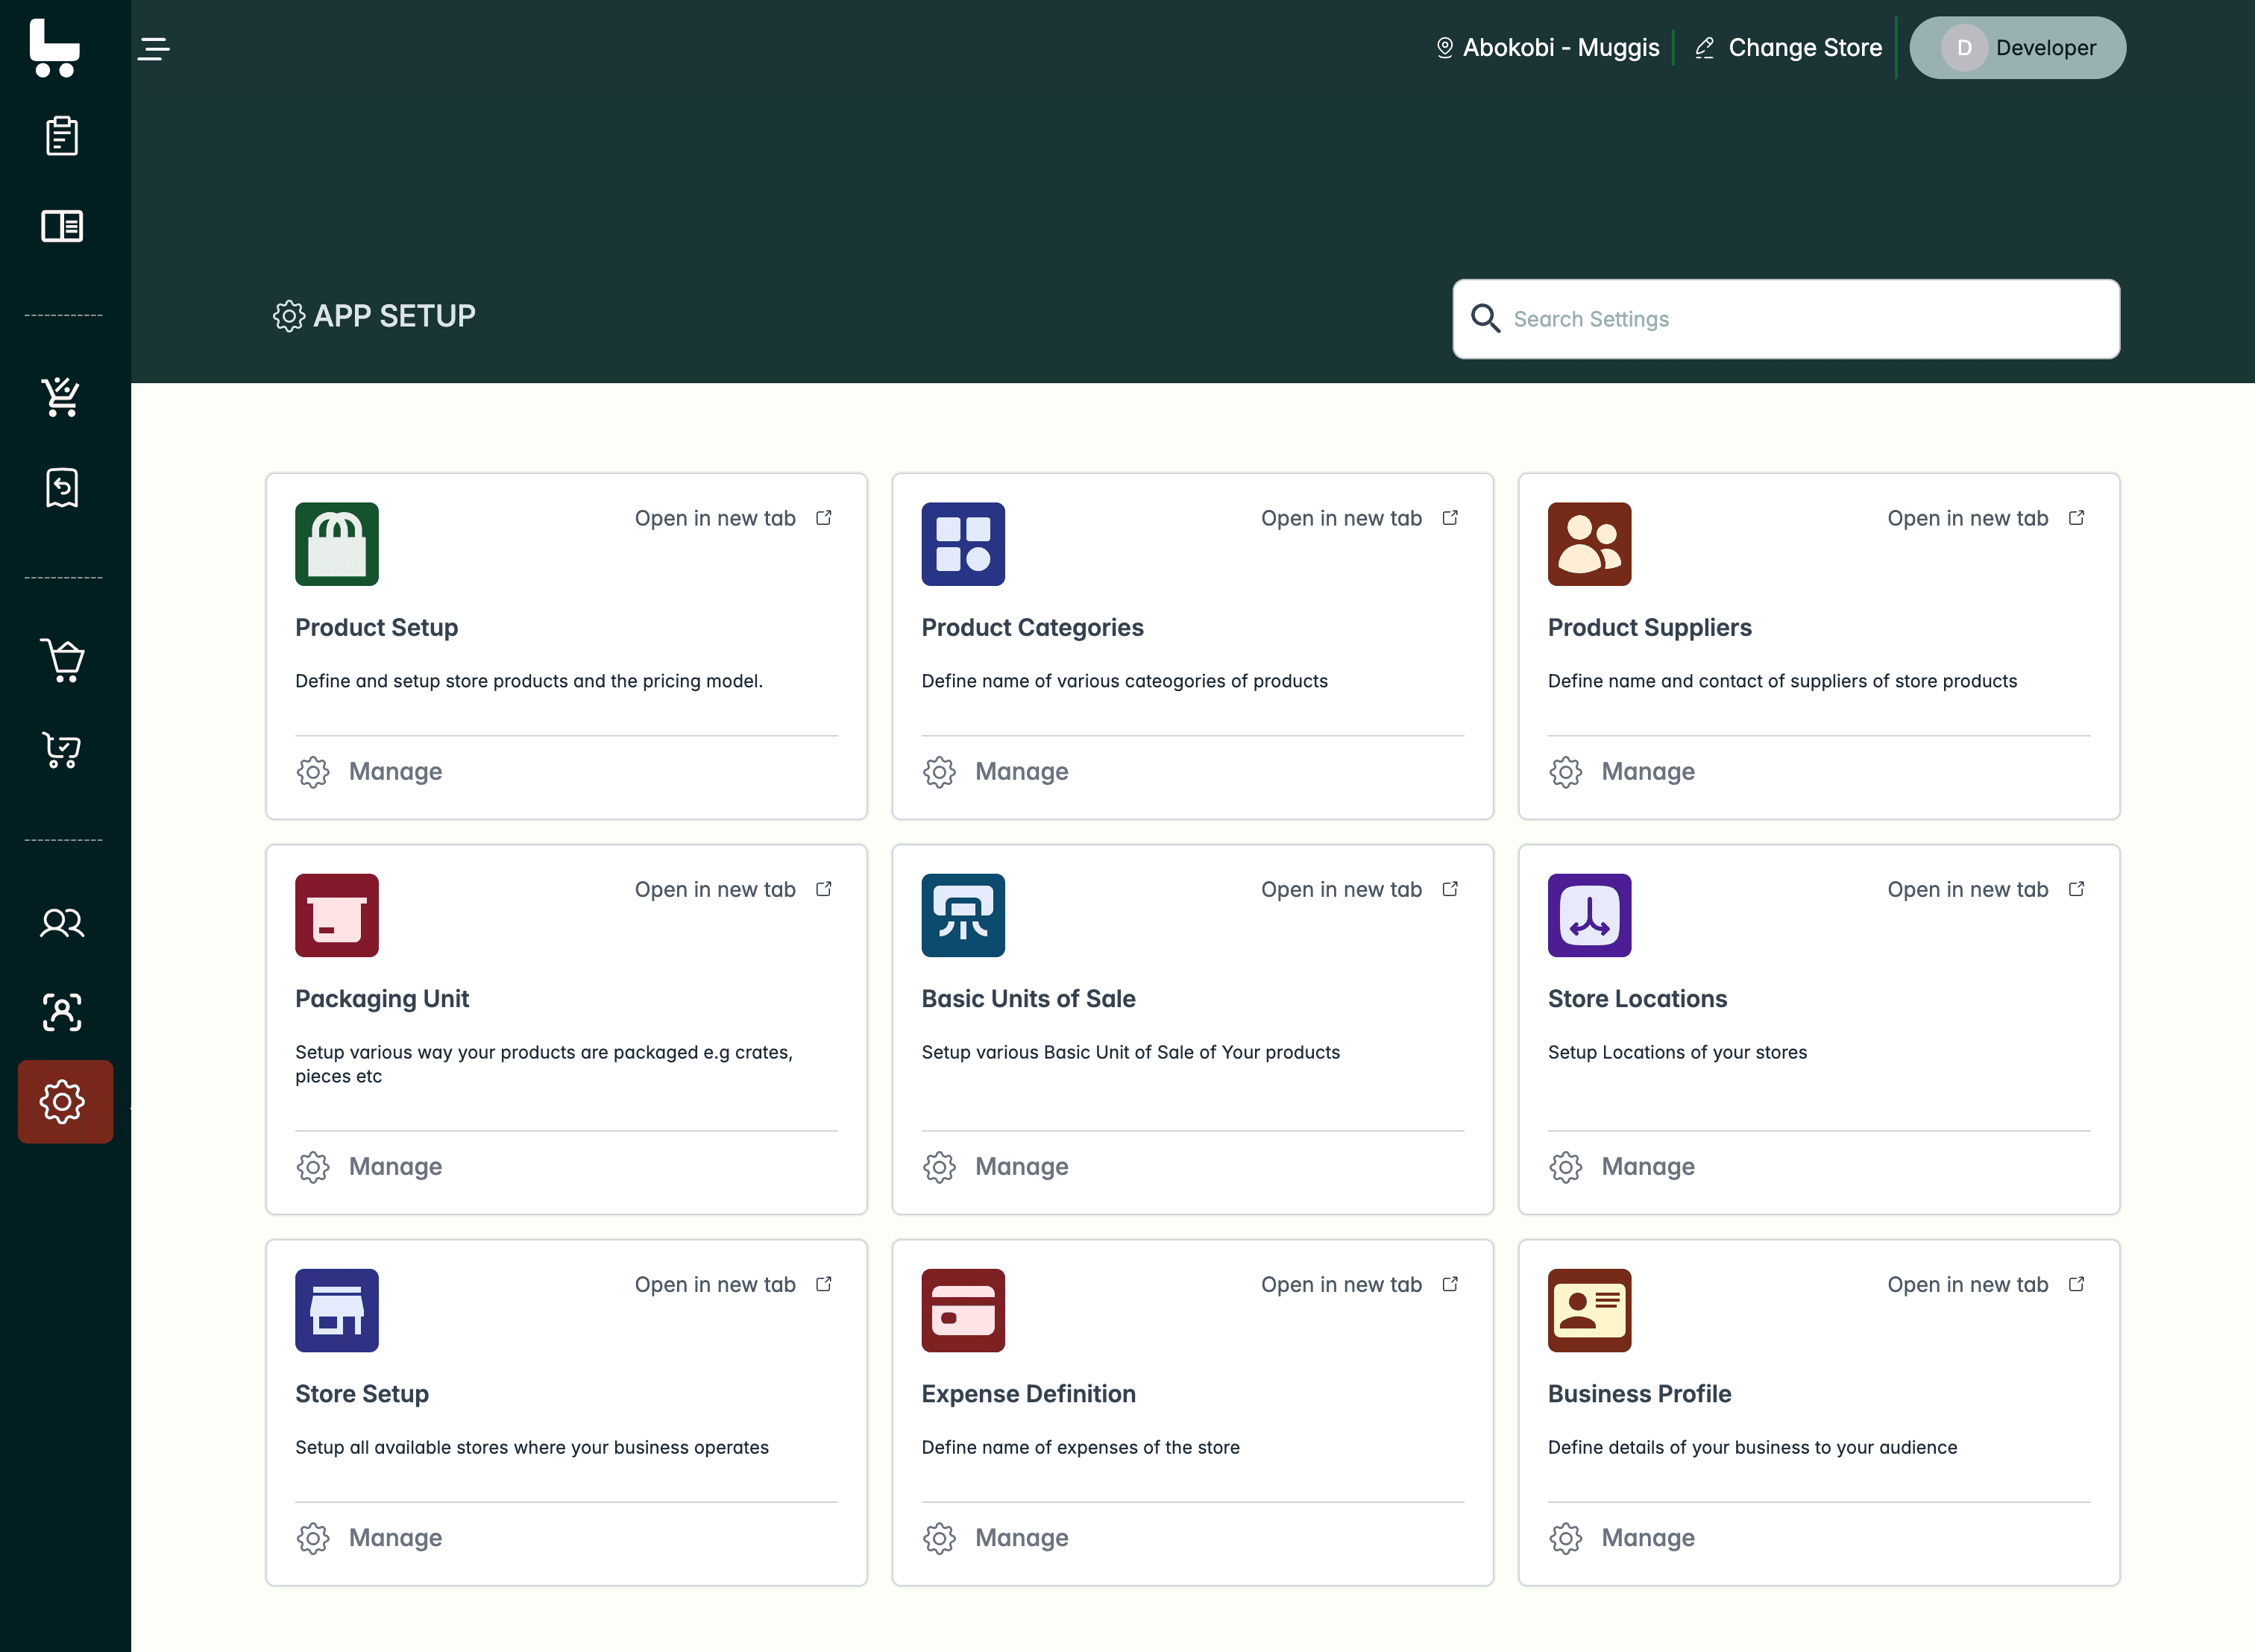The image size is (2255, 1652).
Task: Click the Abokobi - Muggis store label
Action: point(1560,47)
